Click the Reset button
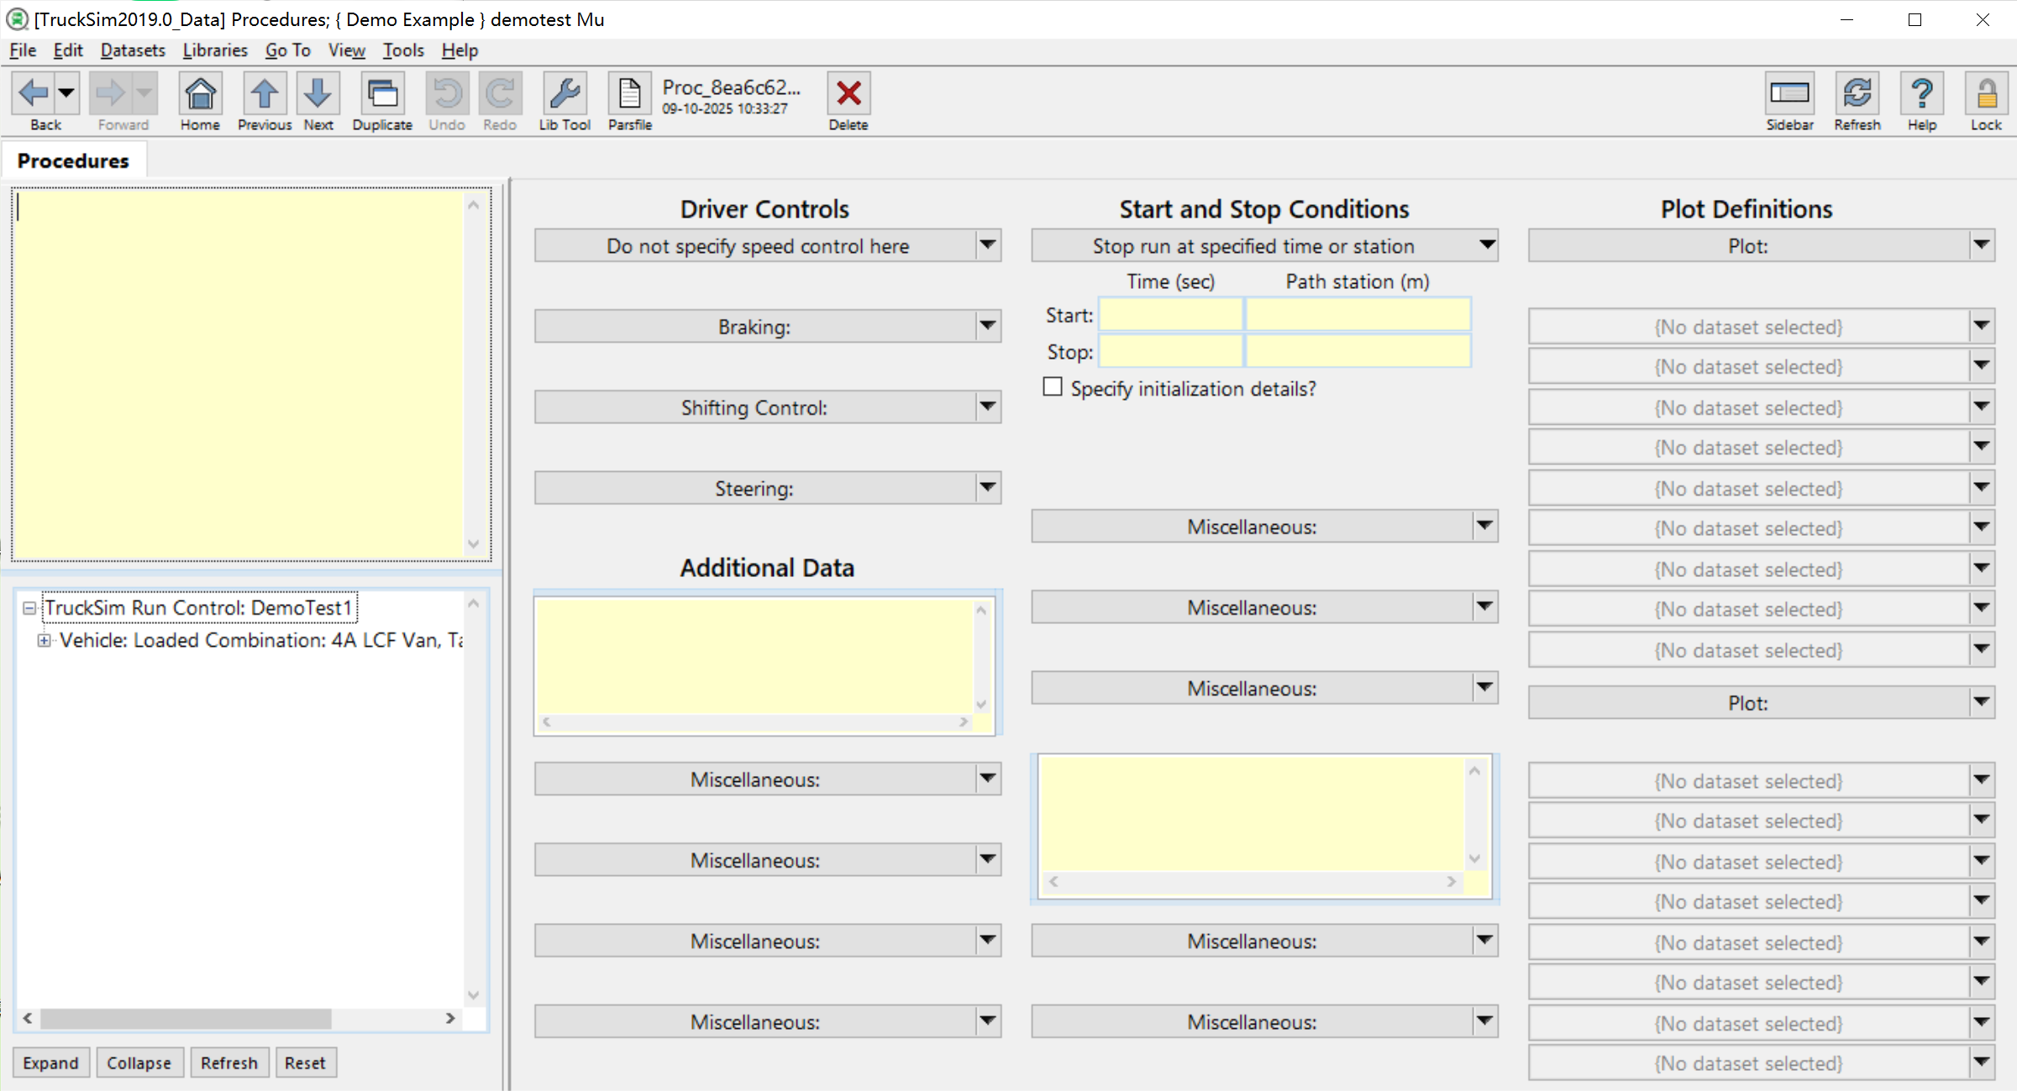Image resolution: width=2017 pixels, height=1091 pixels. click(x=305, y=1062)
